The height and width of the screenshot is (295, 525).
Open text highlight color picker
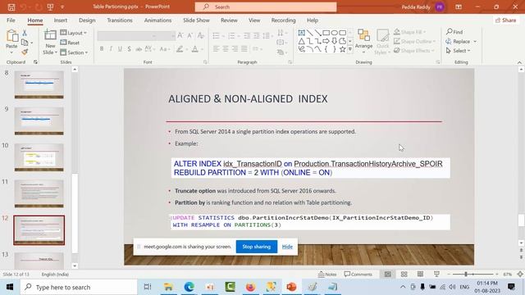coord(180,49)
